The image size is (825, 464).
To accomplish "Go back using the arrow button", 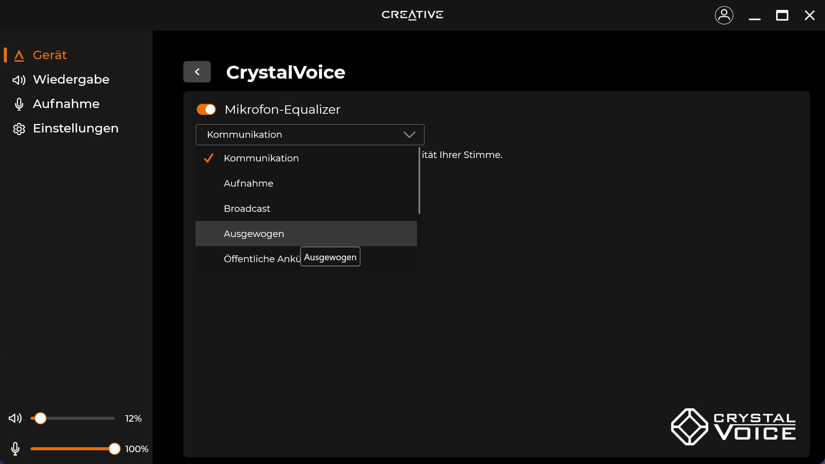I will pos(197,72).
